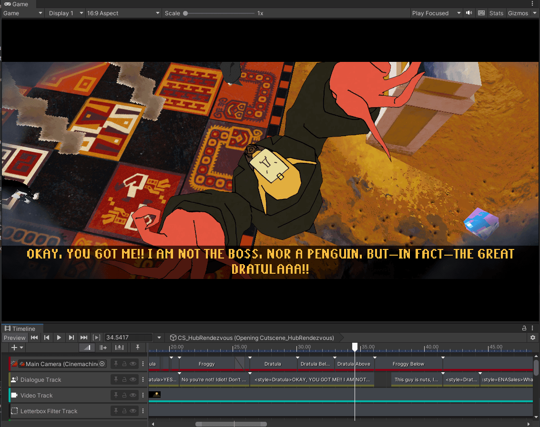This screenshot has width=540, height=427.
Task: Open the frame display format dropdown
Action: [x=159, y=338]
